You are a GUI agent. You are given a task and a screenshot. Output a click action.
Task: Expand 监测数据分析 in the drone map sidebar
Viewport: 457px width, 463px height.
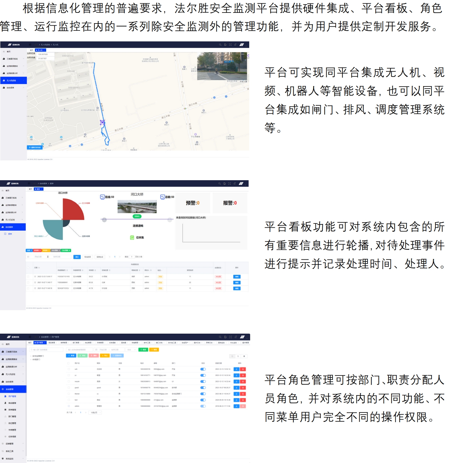tap(12, 73)
